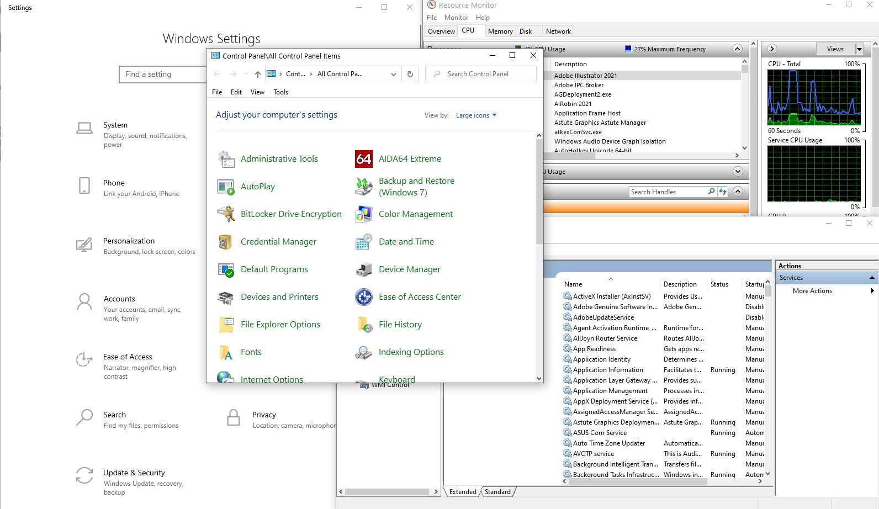Viewport: 879px width, 509px height.
Task: Collapse the Processes section in Resource Monitor
Action: coord(737,49)
